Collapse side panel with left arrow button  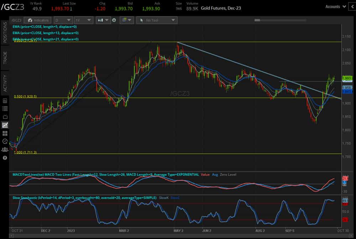pos(352,6)
